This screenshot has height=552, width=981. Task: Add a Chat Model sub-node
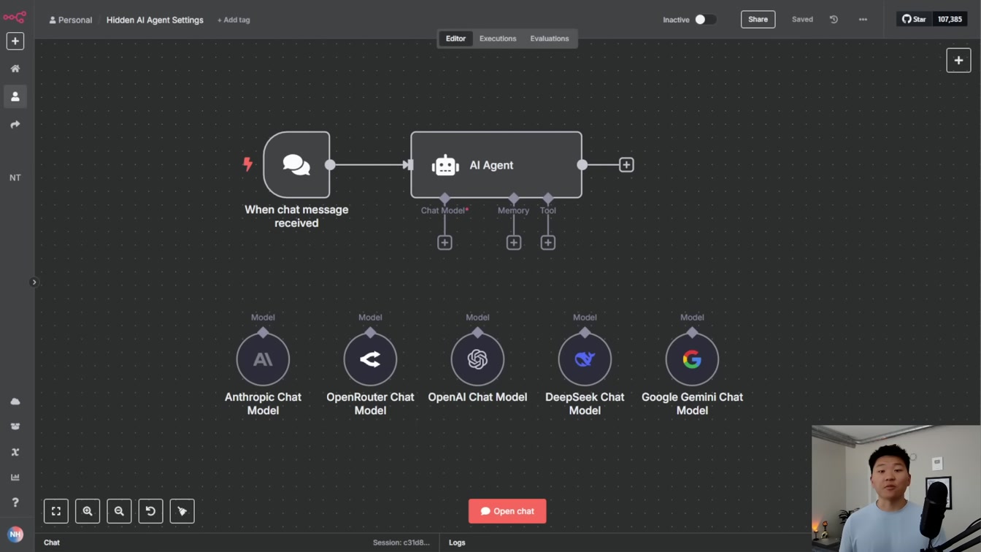[x=445, y=242]
